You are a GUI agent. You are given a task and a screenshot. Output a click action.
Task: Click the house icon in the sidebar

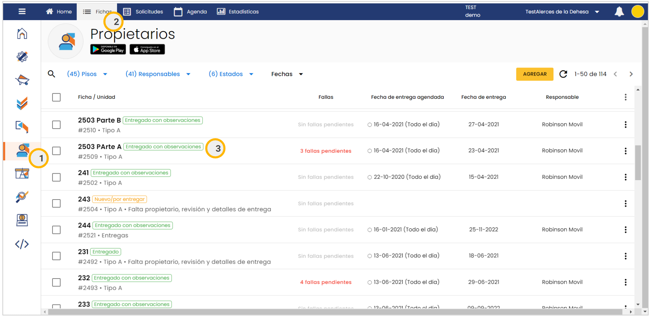click(x=22, y=34)
